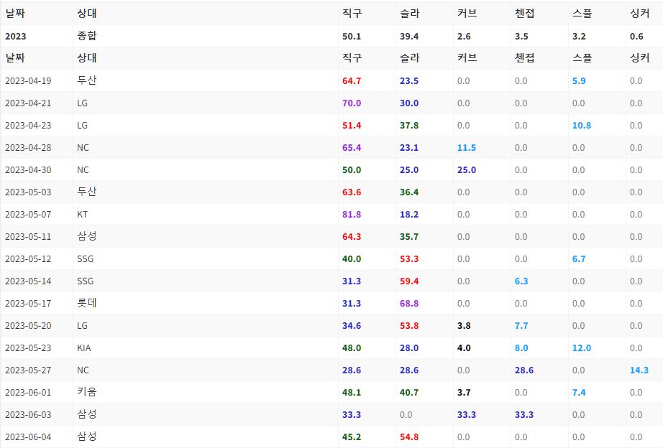The image size is (663, 448).
Task: Click fastball value 50.0
Action: [352, 169]
